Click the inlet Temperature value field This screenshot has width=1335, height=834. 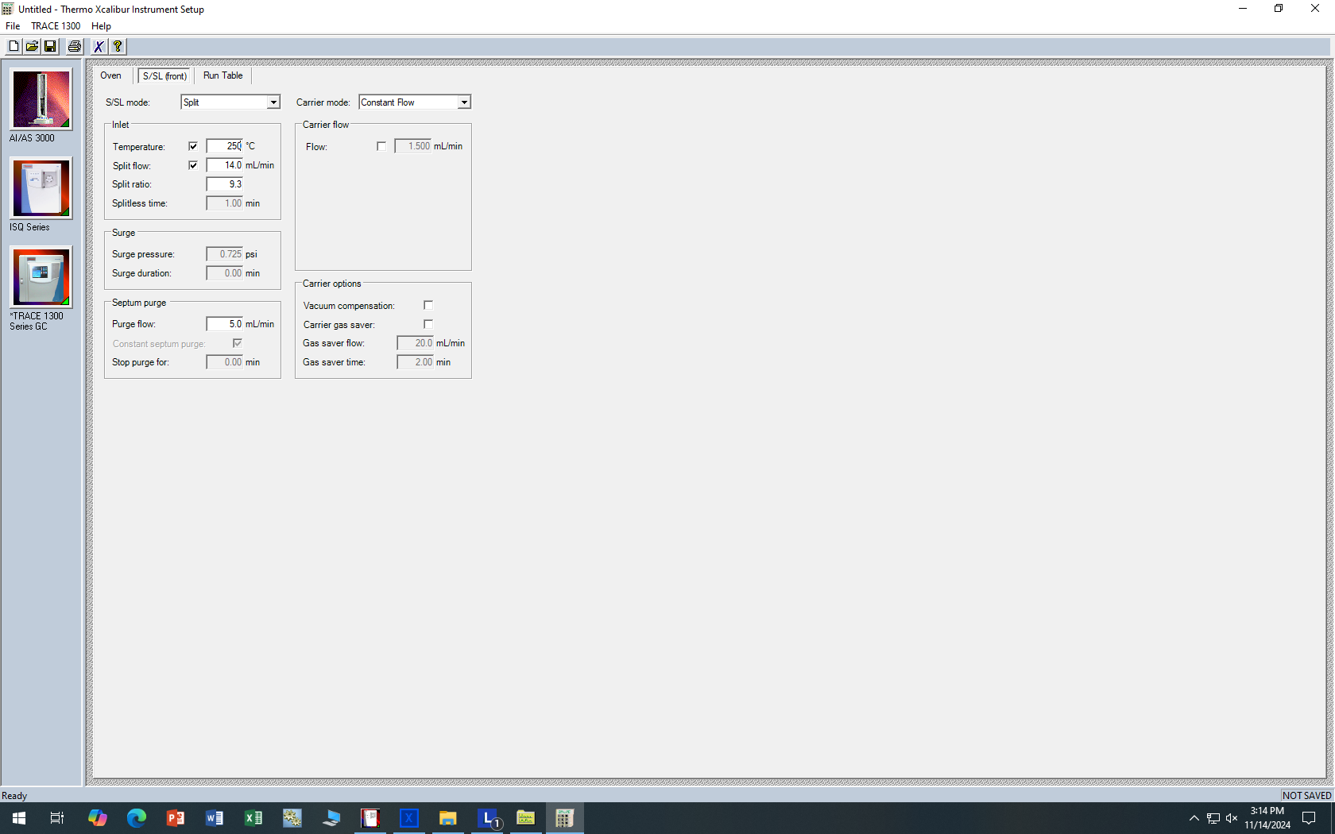pos(224,146)
